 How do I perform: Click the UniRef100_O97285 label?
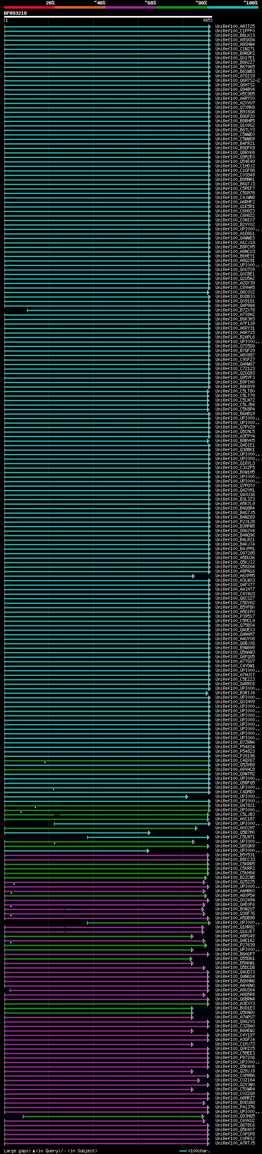(235, 553)
